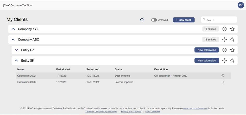Open the PK user profile avatar
The image size is (246, 115).
[x=241, y=5]
